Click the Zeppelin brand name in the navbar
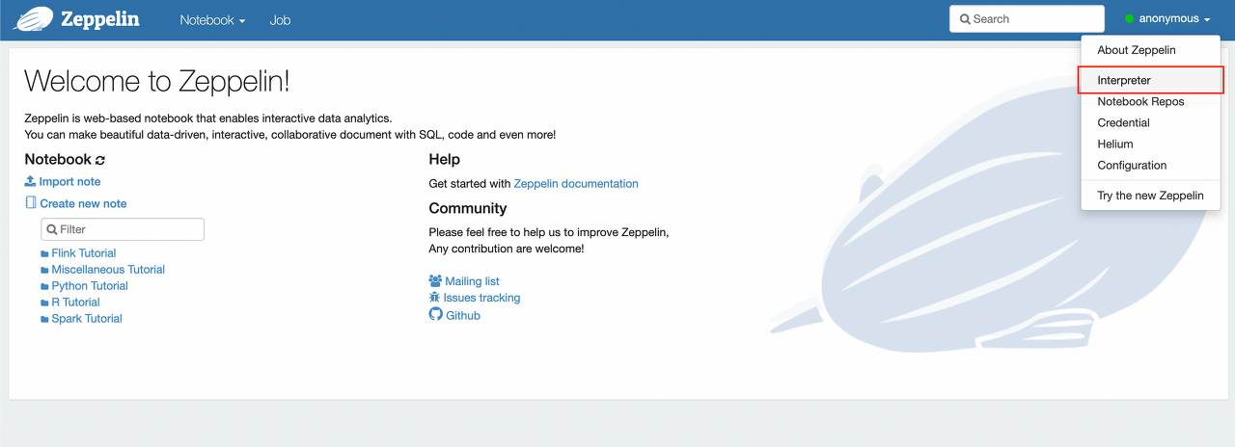Image resolution: width=1235 pixels, height=447 pixels. coord(99,19)
